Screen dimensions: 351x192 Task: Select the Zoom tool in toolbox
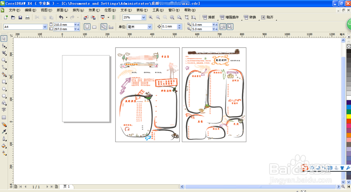click(x=4, y=60)
